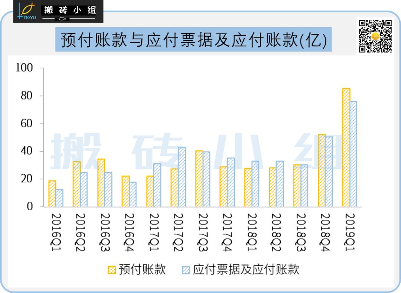The width and height of the screenshot is (401, 293).
Task: Click the 60 y-axis value
Action: [27, 124]
